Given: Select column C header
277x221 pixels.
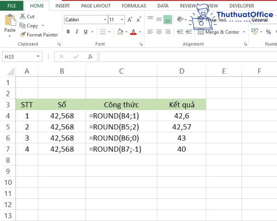Looking at the screenshot, I should pos(121,71).
